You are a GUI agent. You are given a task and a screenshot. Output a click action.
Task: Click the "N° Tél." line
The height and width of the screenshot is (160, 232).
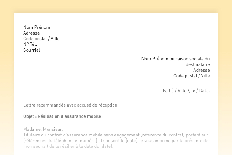[x=30, y=44]
